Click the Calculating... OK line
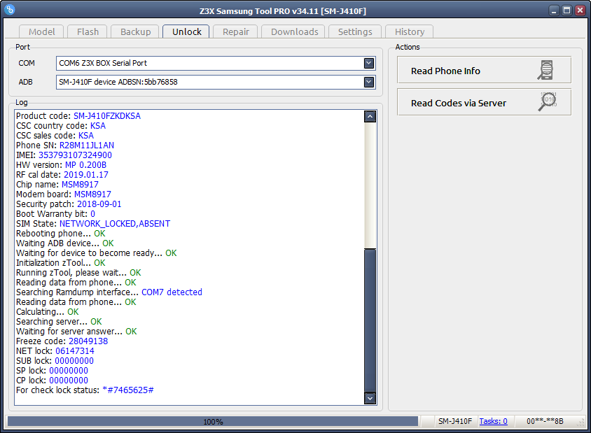Image resolution: width=591 pixels, height=433 pixels. tap(48, 312)
